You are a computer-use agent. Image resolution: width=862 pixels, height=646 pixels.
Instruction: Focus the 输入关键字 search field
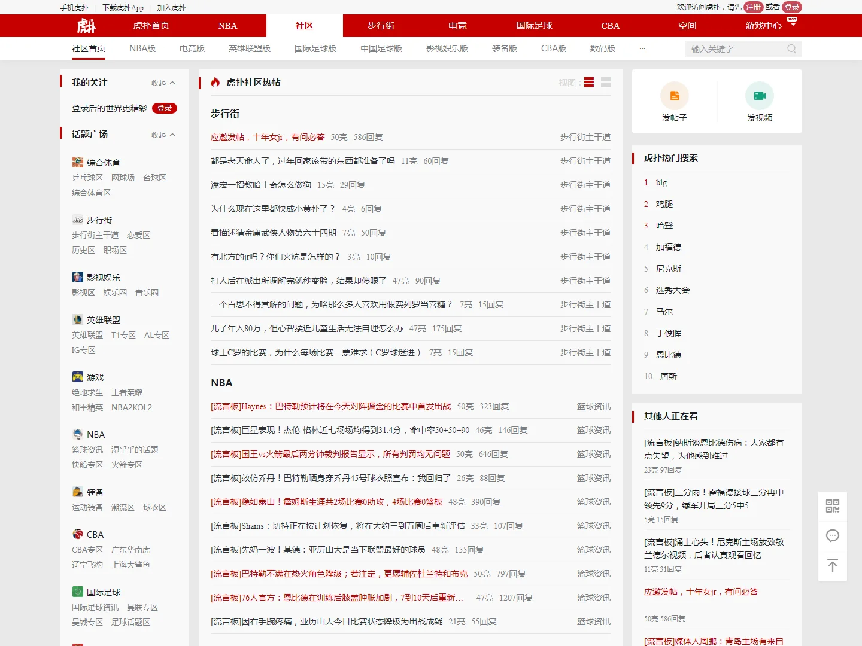735,49
